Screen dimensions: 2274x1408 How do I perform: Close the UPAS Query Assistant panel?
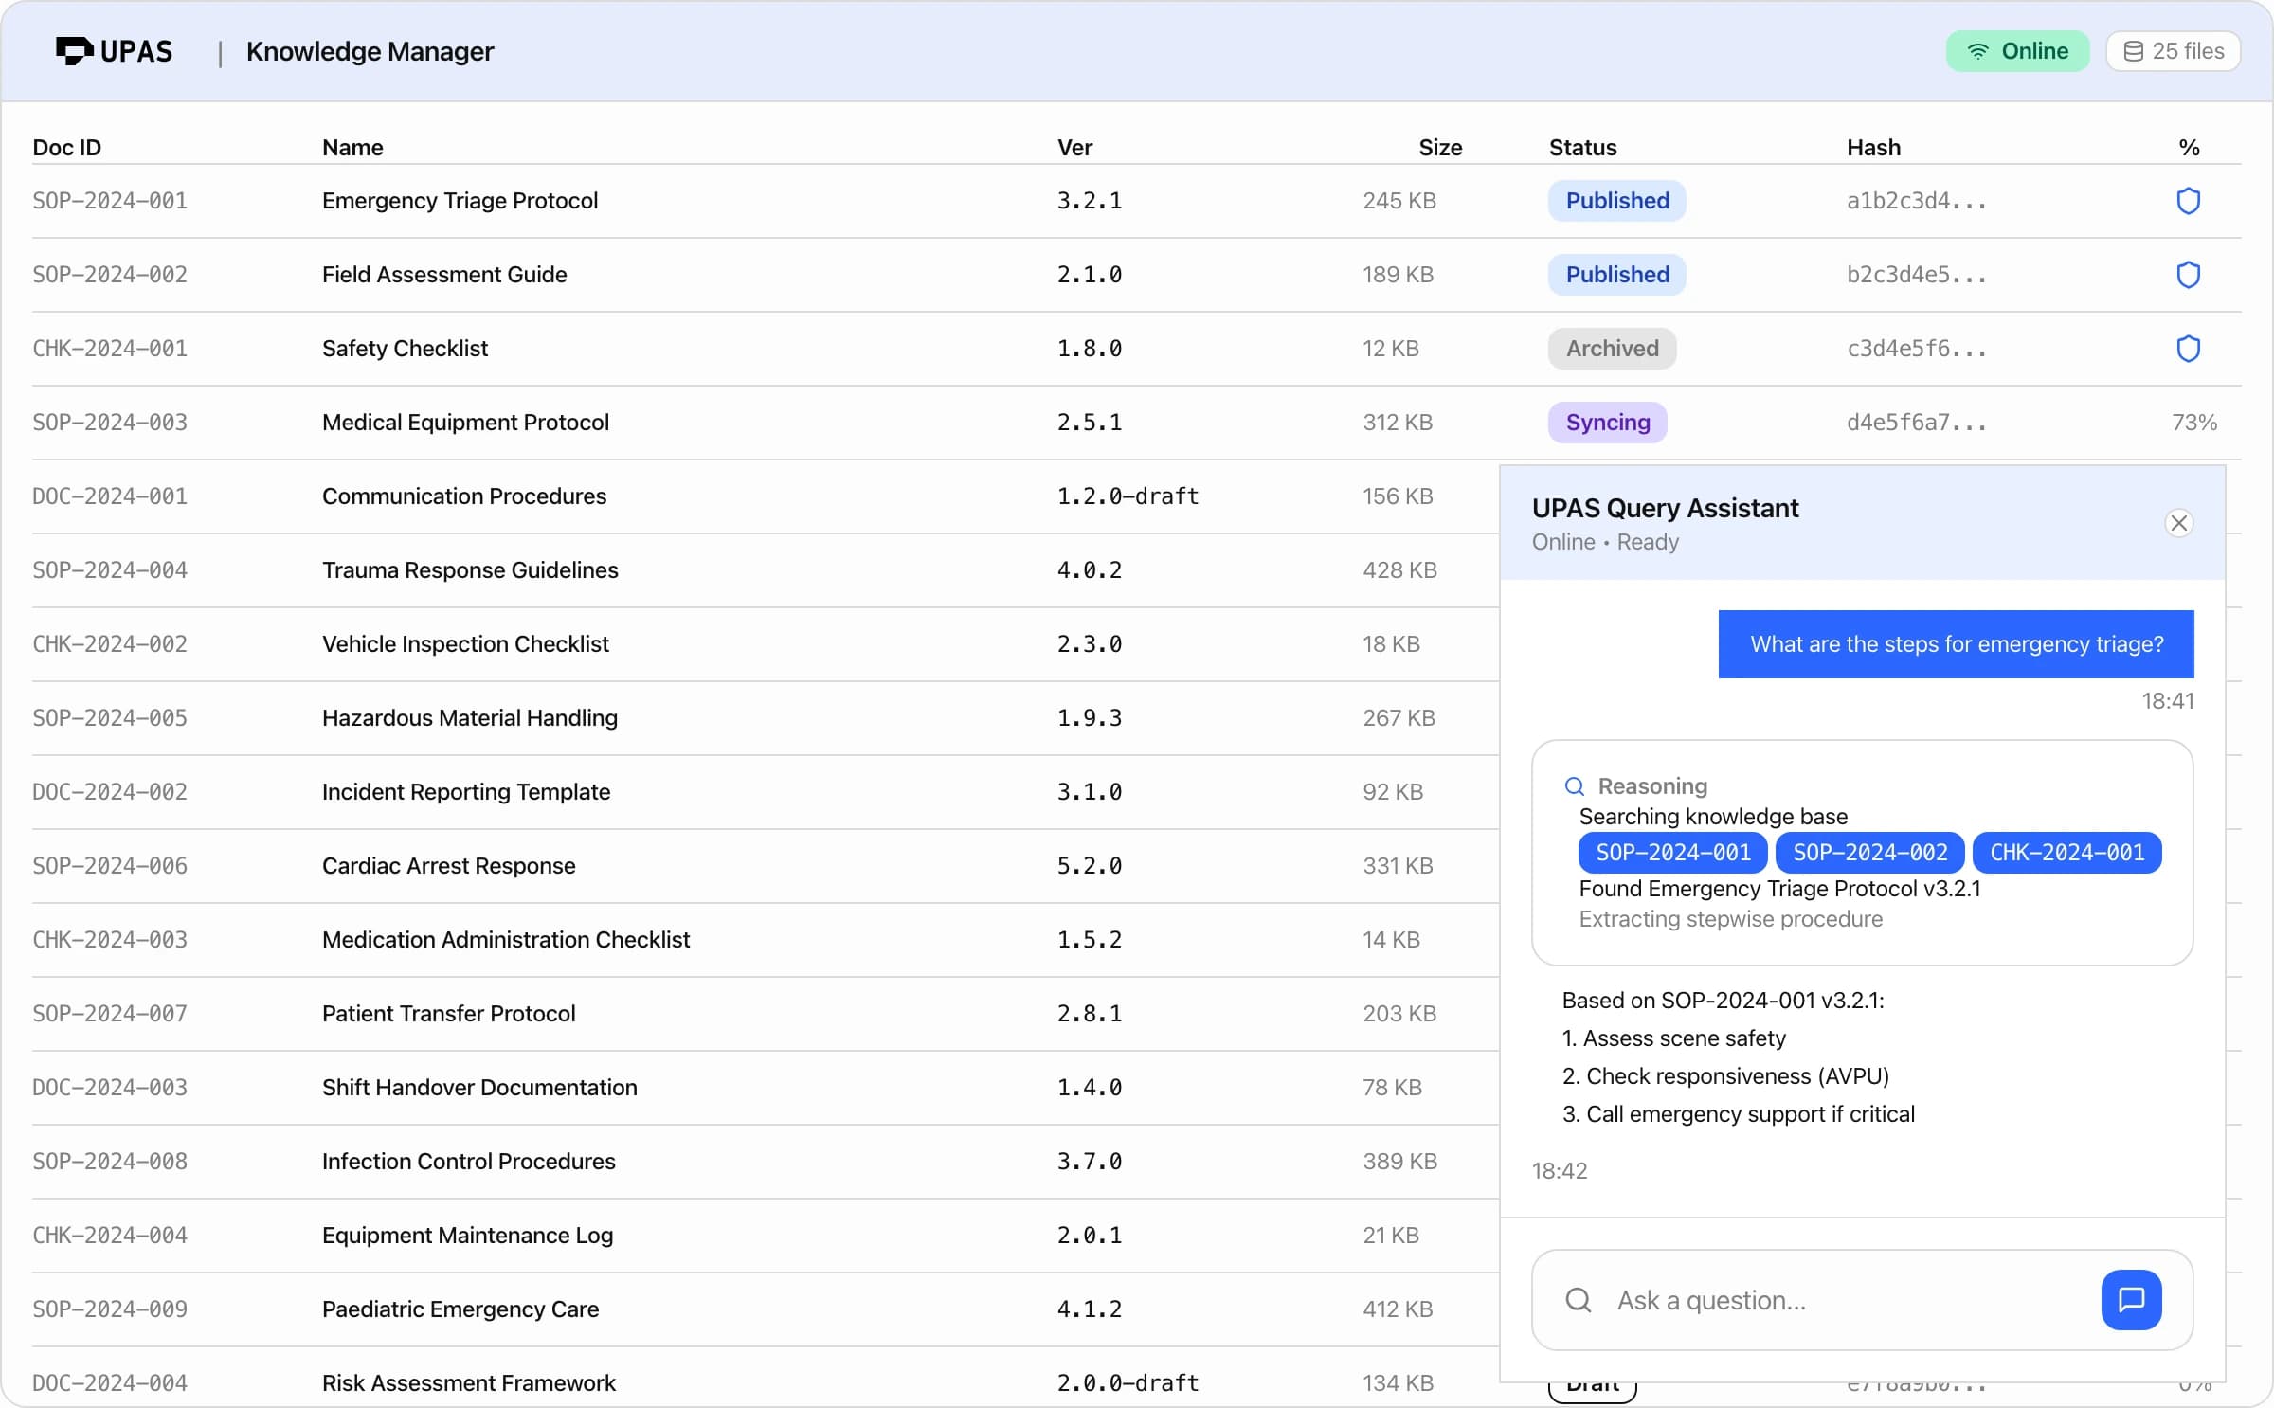tap(2178, 523)
